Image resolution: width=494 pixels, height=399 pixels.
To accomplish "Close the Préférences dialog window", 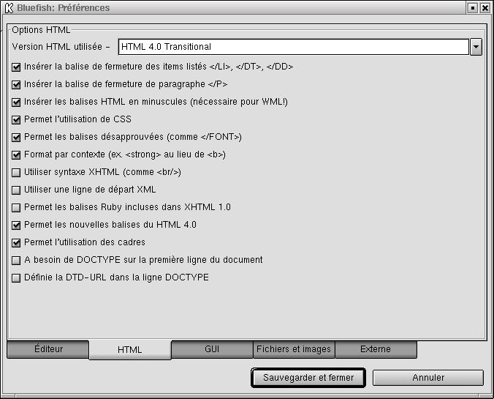I will coord(484,8).
